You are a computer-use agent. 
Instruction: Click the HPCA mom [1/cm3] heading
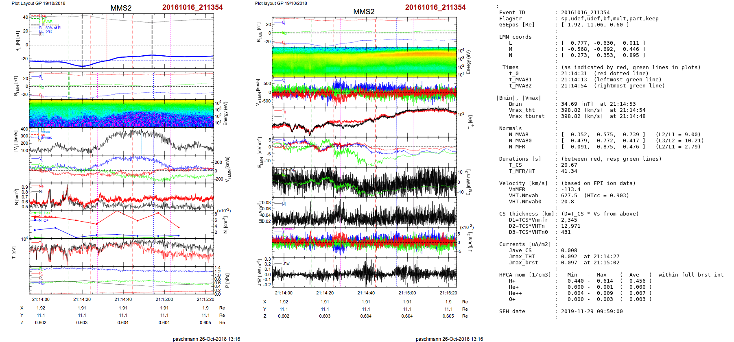click(525, 275)
